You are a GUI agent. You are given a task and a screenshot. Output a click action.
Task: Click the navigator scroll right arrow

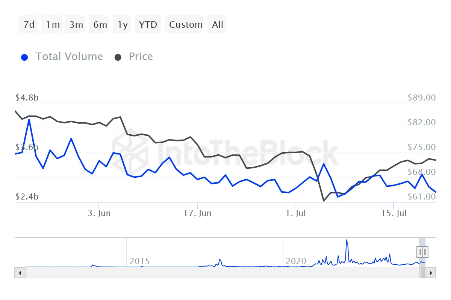(x=431, y=273)
